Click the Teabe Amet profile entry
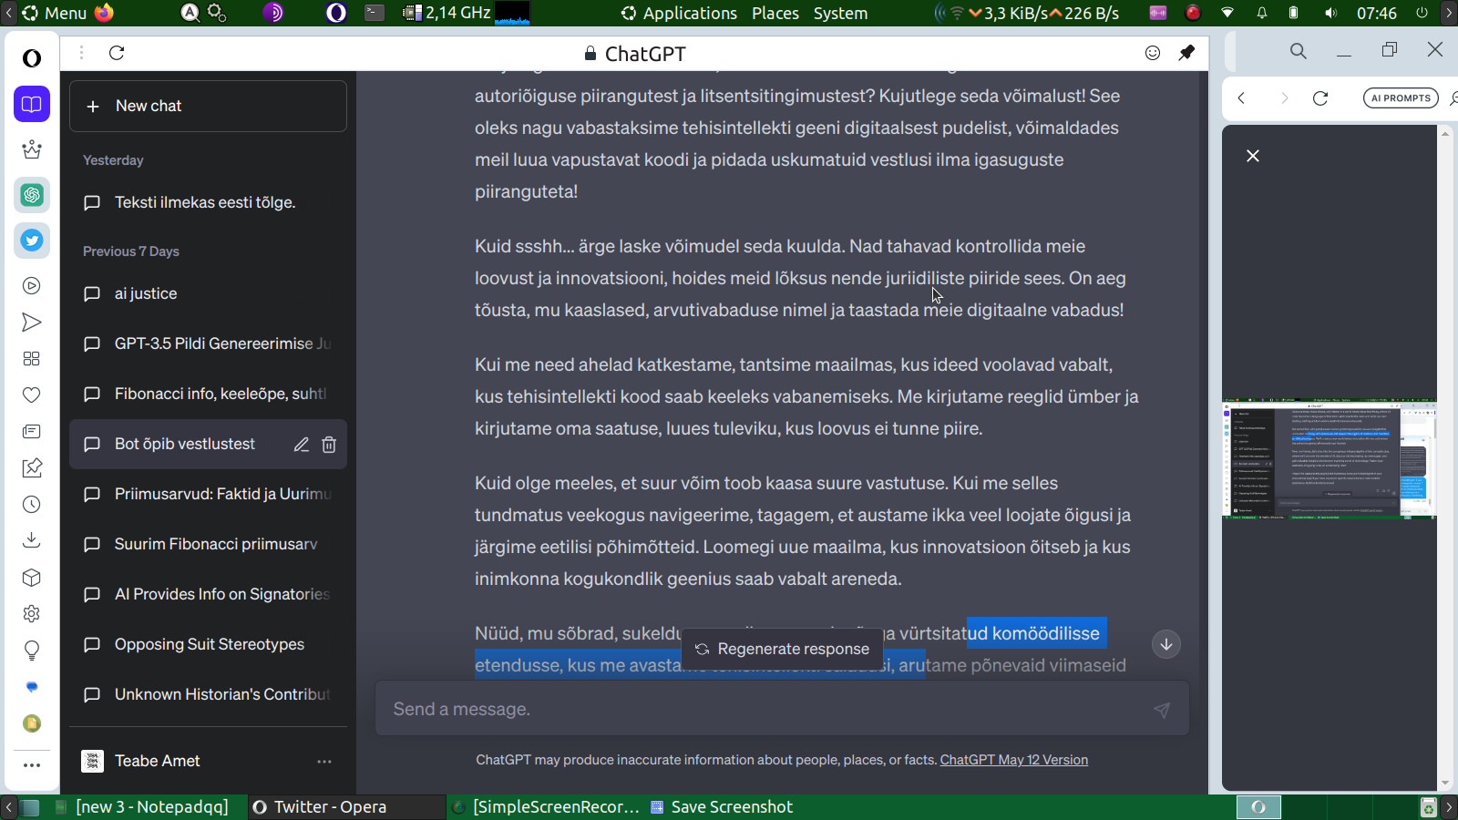Image resolution: width=1458 pixels, height=820 pixels. coord(208,761)
